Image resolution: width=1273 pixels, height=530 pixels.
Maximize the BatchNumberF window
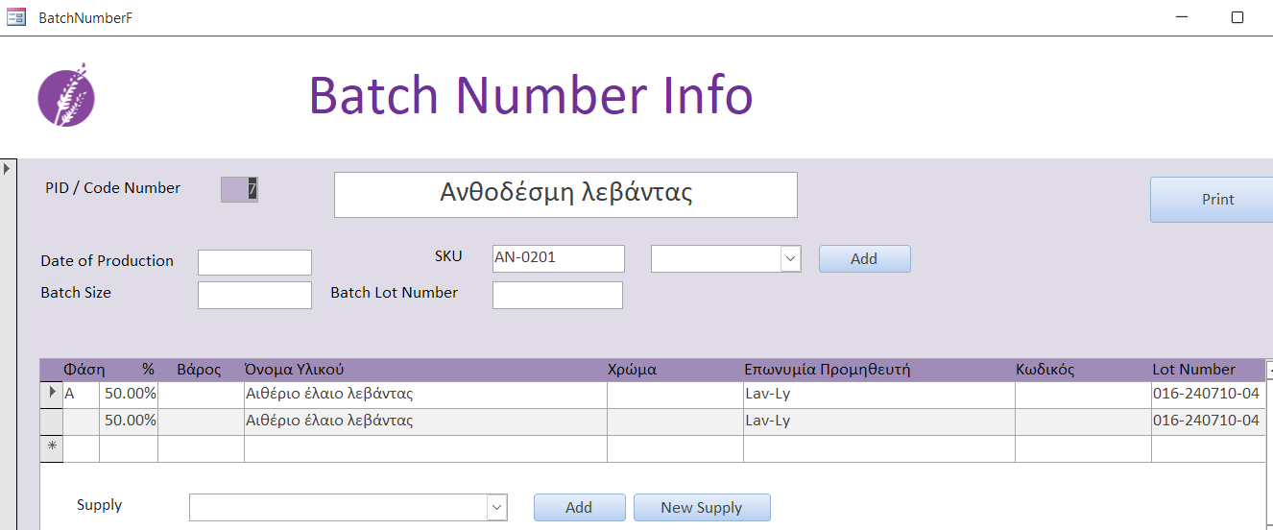coord(1237,17)
